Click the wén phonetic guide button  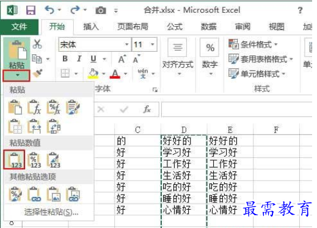coord(143,73)
